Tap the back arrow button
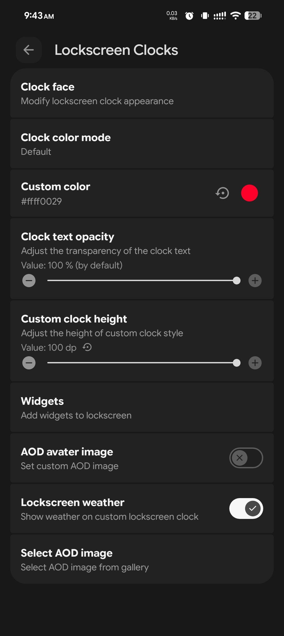284x636 pixels. click(x=29, y=50)
